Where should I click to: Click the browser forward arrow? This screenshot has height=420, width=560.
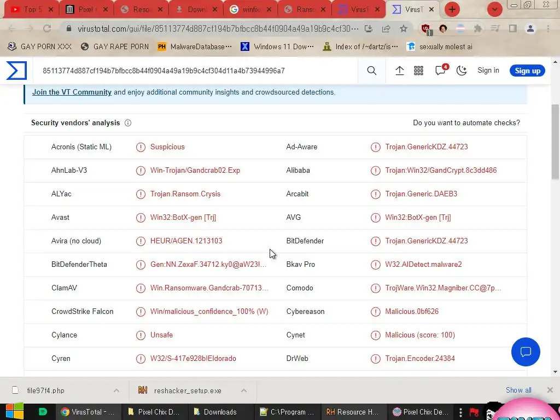(x=30, y=28)
